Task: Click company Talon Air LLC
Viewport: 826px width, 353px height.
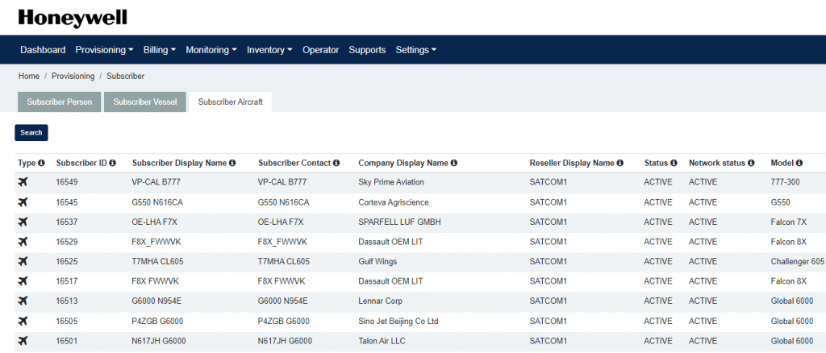Action: tap(382, 341)
